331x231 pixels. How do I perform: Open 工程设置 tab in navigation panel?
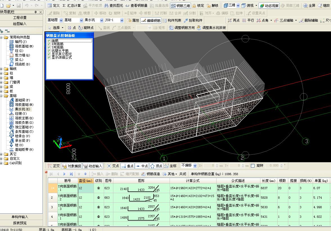[20, 17]
